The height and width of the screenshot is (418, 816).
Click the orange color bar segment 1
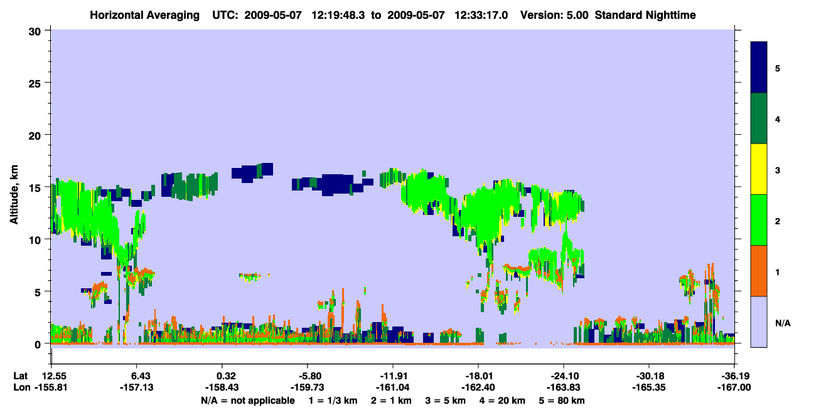click(x=759, y=271)
